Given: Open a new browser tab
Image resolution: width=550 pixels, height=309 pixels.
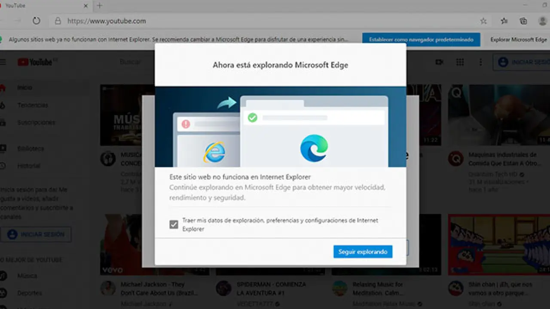Looking at the screenshot, I should click(x=100, y=6).
